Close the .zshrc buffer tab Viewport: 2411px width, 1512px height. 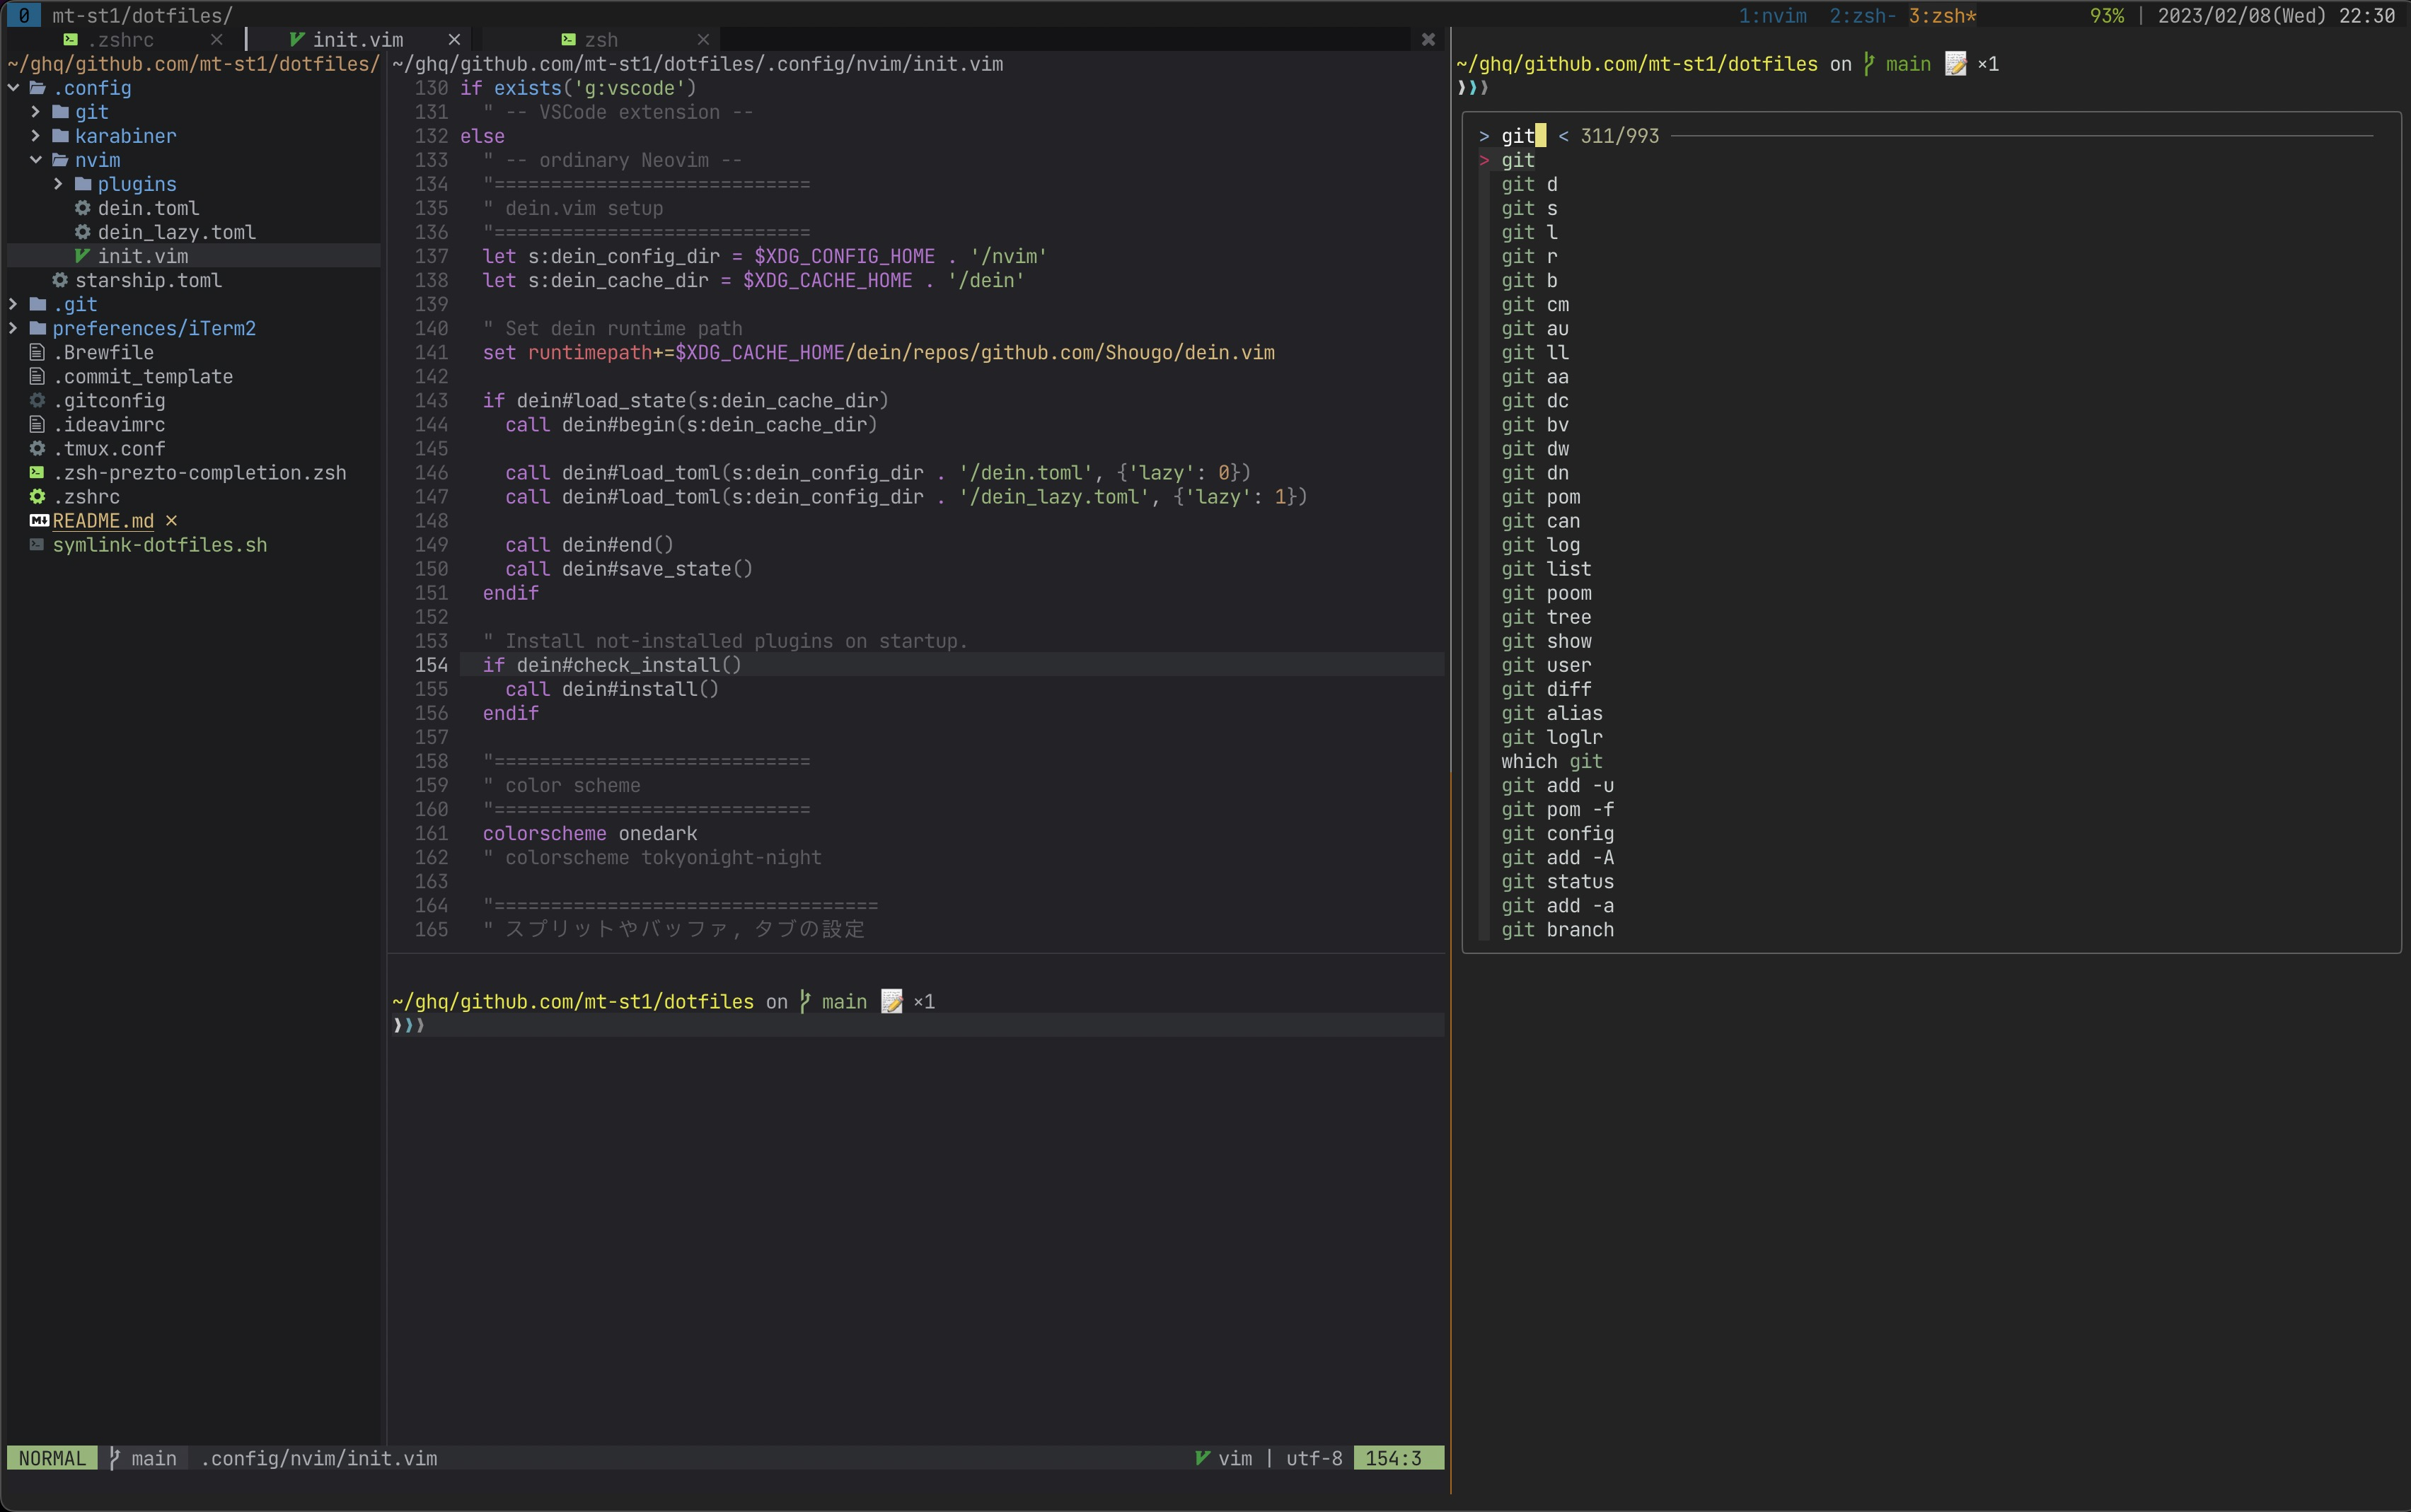coord(217,40)
